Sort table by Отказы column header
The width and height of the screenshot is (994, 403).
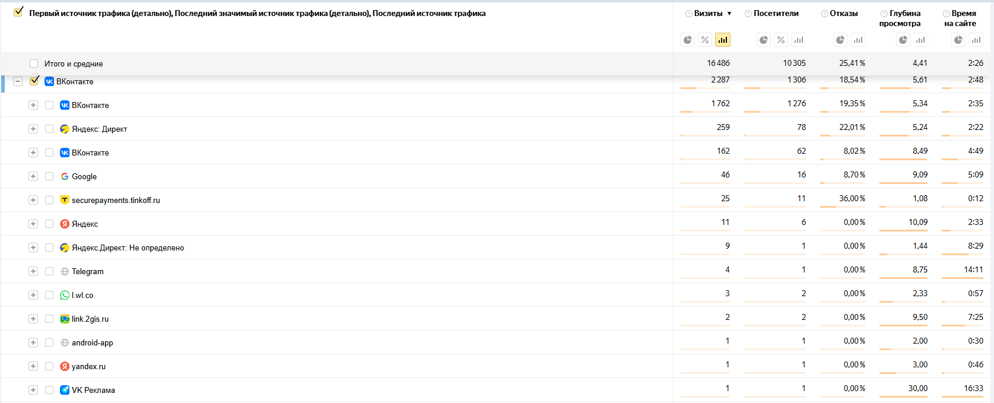tap(844, 13)
